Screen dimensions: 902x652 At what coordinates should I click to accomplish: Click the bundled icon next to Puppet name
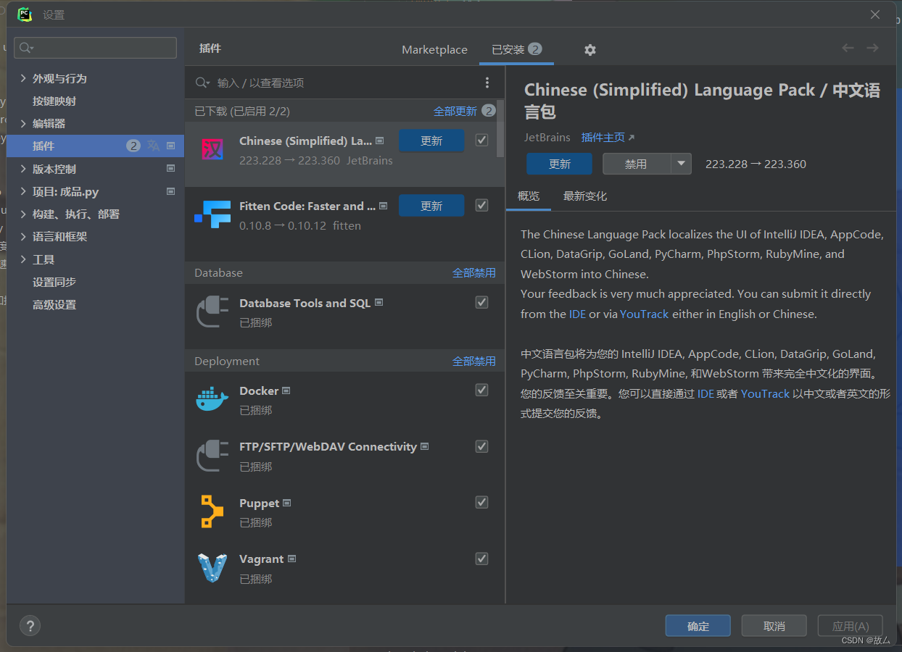[287, 503]
